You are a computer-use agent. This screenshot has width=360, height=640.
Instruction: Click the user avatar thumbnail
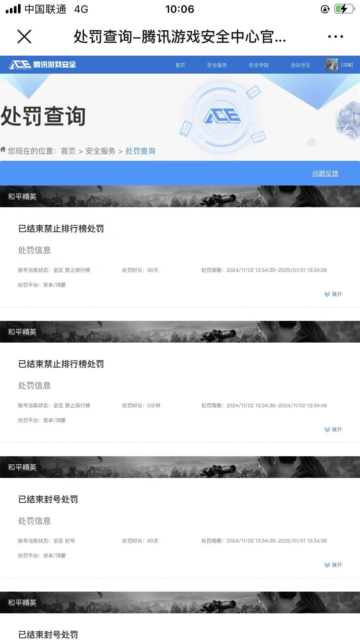click(331, 65)
